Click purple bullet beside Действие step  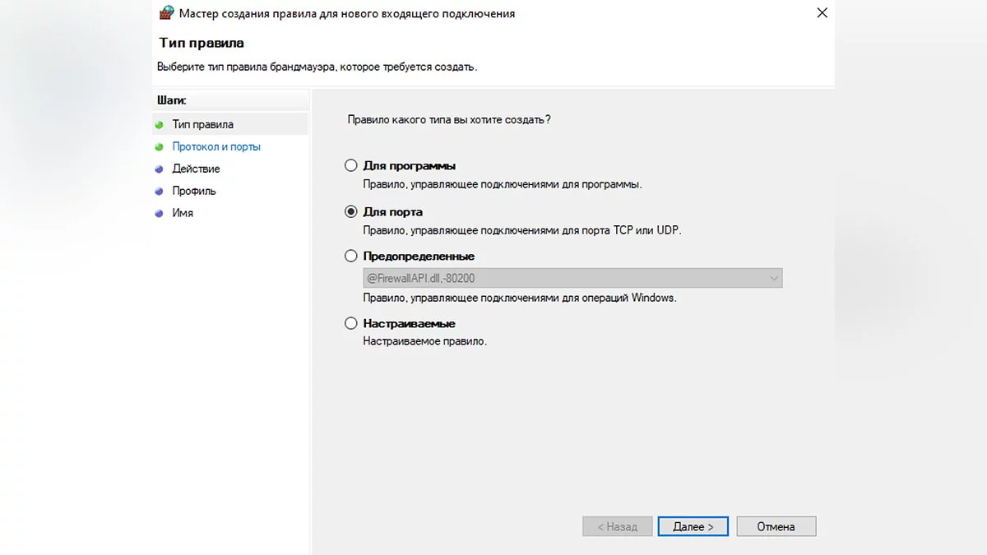pos(159,169)
